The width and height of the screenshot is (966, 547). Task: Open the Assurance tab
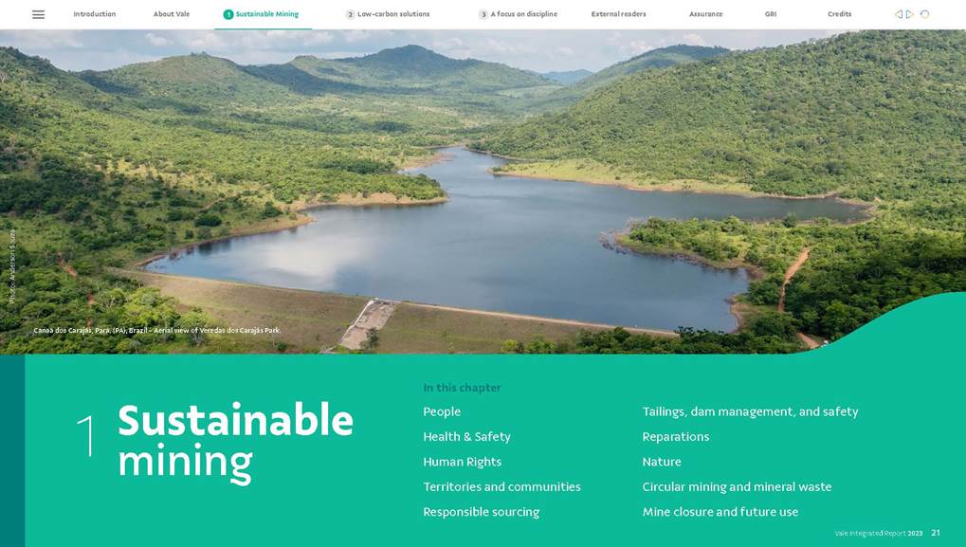[x=706, y=14]
